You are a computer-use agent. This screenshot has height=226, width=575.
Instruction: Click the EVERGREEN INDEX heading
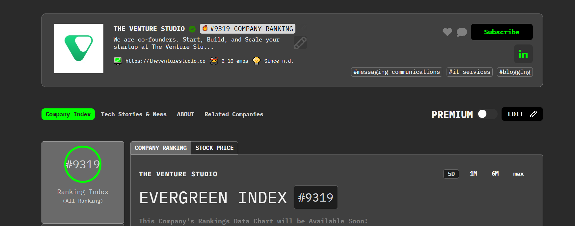tap(213, 198)
